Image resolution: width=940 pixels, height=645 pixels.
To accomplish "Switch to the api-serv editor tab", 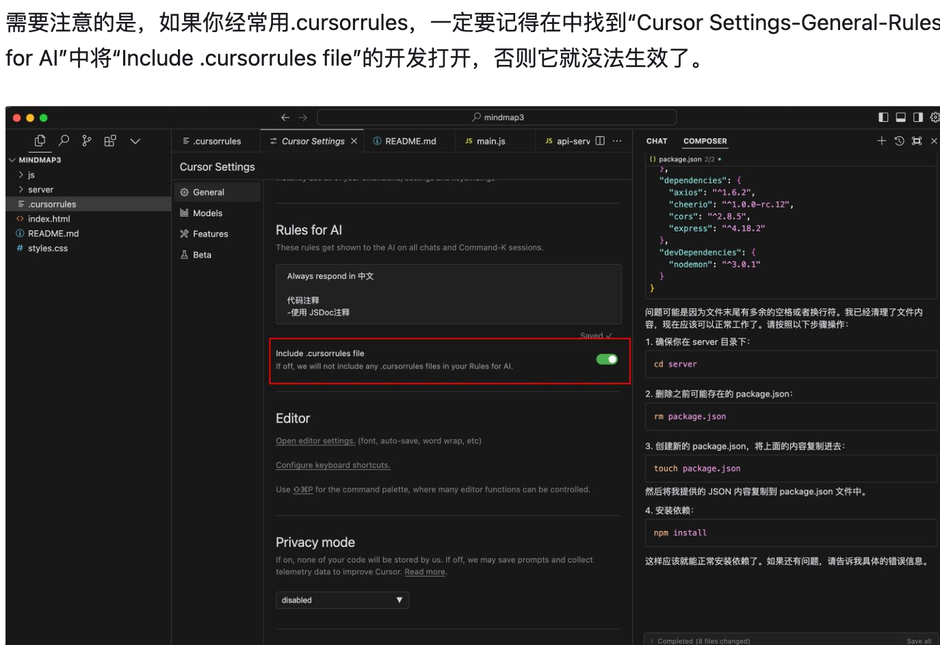I will coord(567,141).
